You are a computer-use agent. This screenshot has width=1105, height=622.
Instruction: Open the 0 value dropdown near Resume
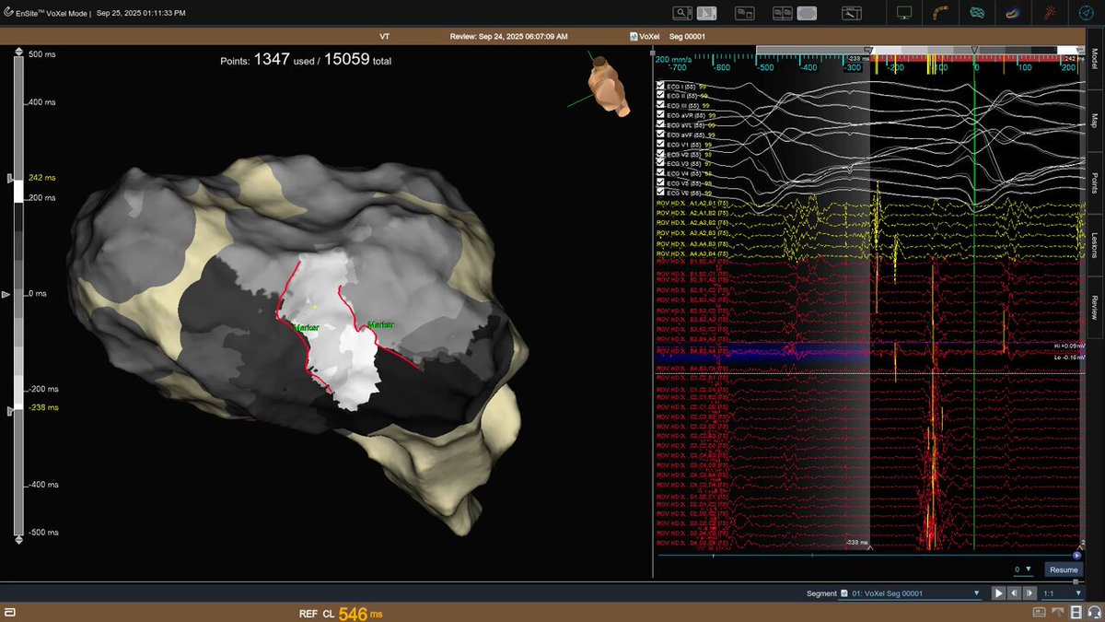pos(1022,569)
